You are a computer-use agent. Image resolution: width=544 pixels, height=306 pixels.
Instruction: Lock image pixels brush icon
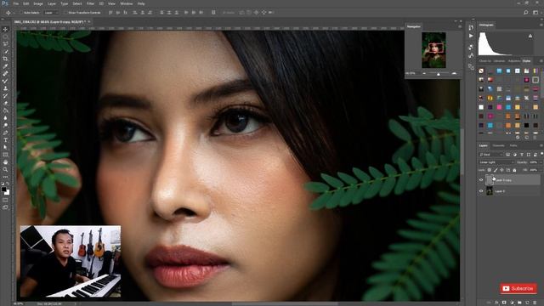click(496, 170)
